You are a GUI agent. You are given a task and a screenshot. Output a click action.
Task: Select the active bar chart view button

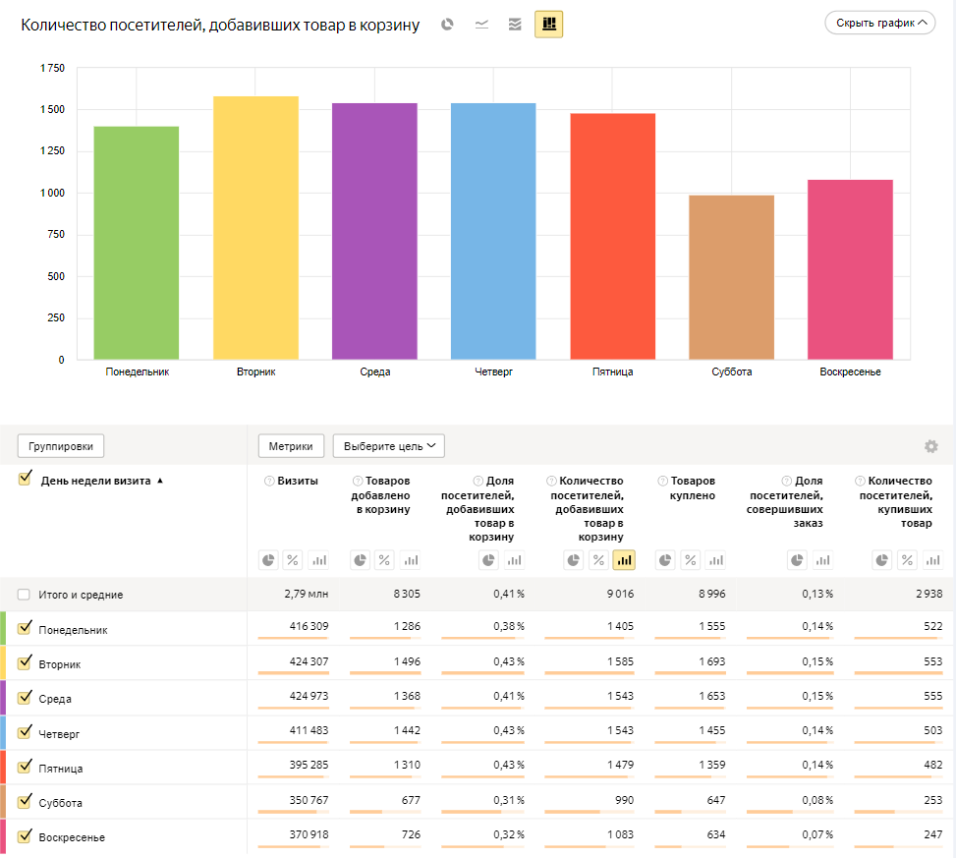[548, 25]
